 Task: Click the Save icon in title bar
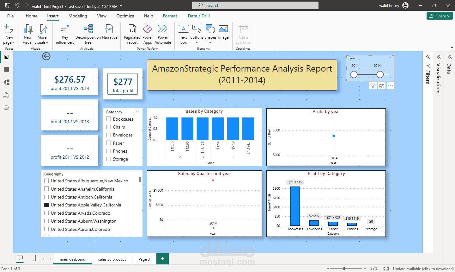8,5
